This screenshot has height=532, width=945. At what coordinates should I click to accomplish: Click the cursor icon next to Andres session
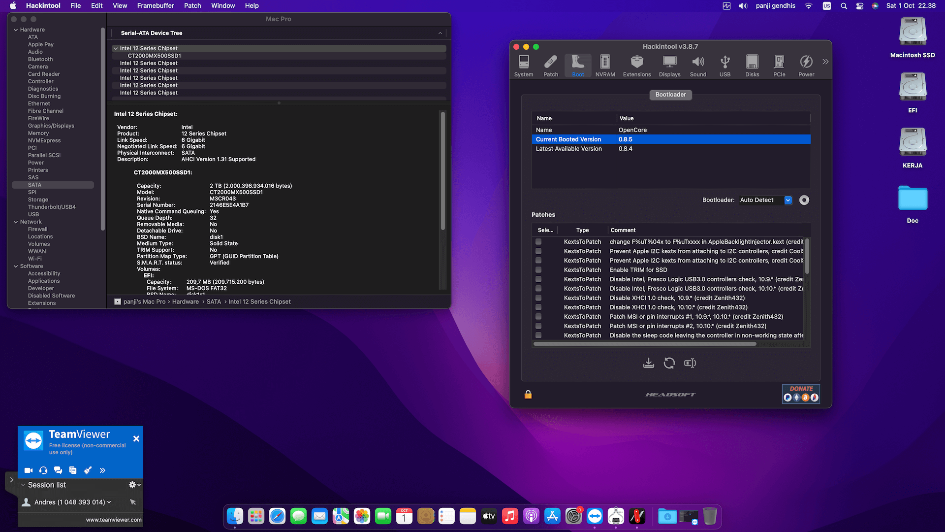click(x=133, y=502)
